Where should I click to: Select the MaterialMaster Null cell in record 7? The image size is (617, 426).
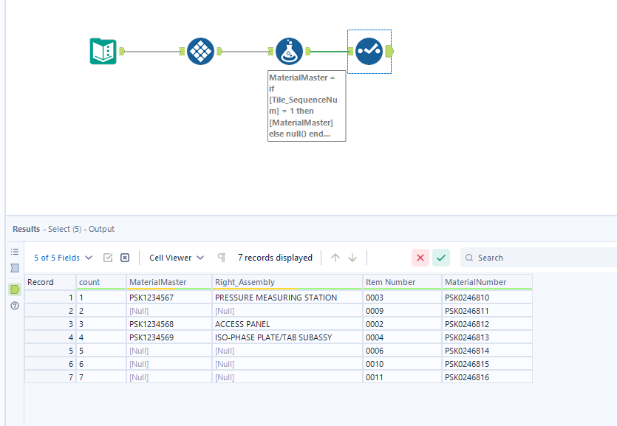pyautogui.click(x=169, y=377)
